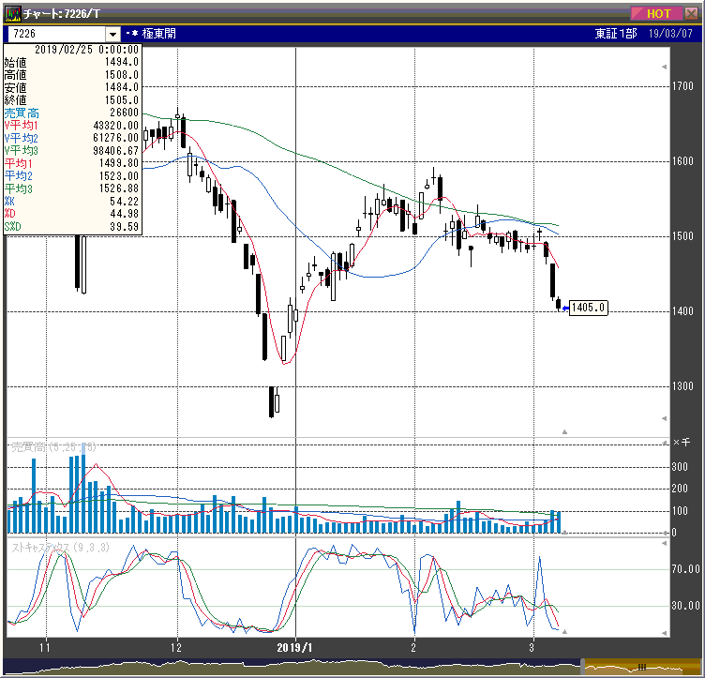Click gray up-triangle marker at price pane bottom
The width and height of the screenshot is (705, 678).
click(564, 432)
